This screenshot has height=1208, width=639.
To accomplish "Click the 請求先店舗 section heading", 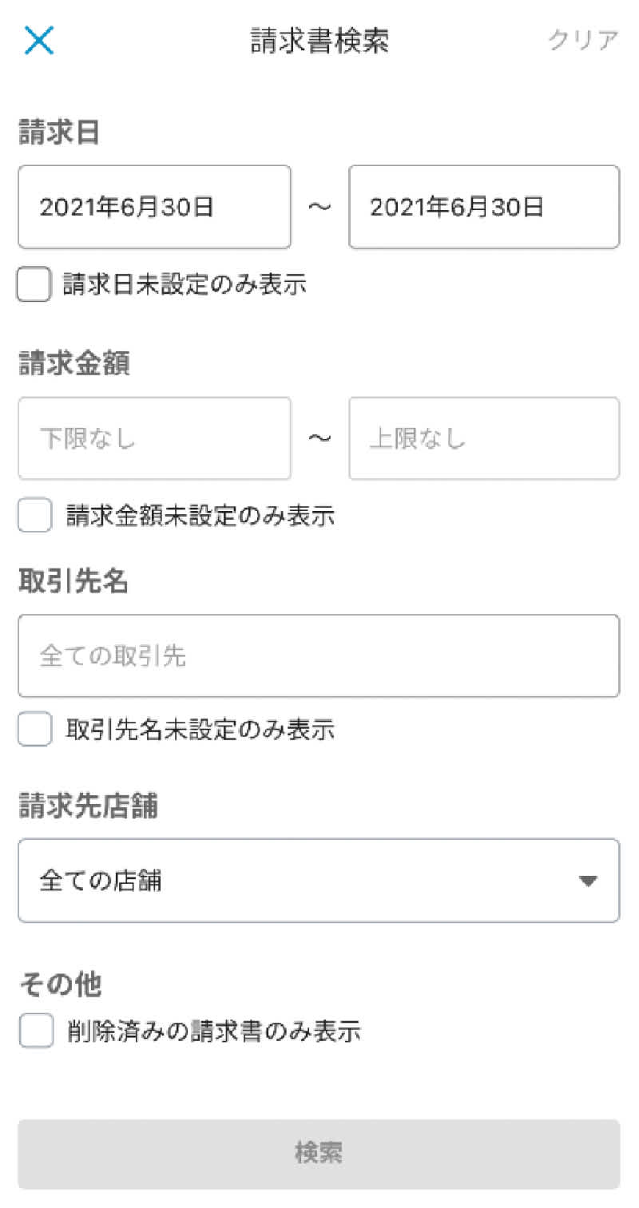I will (x=88, y=806).
